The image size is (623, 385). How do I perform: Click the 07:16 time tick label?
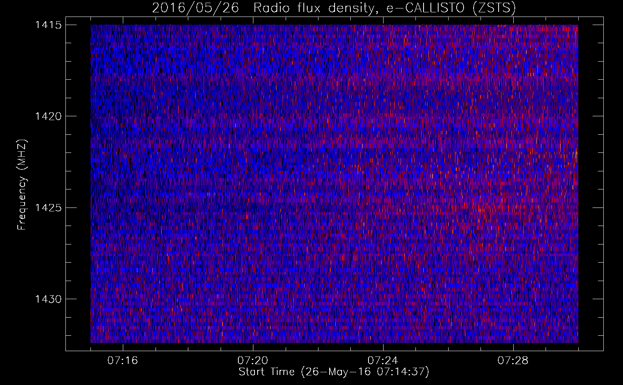[122, 361]
